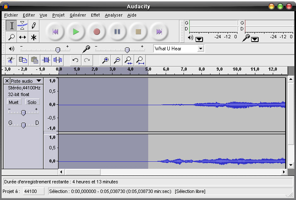296x200 pixels.
Task: Select the Draw pencil tool
Action: 34,25
